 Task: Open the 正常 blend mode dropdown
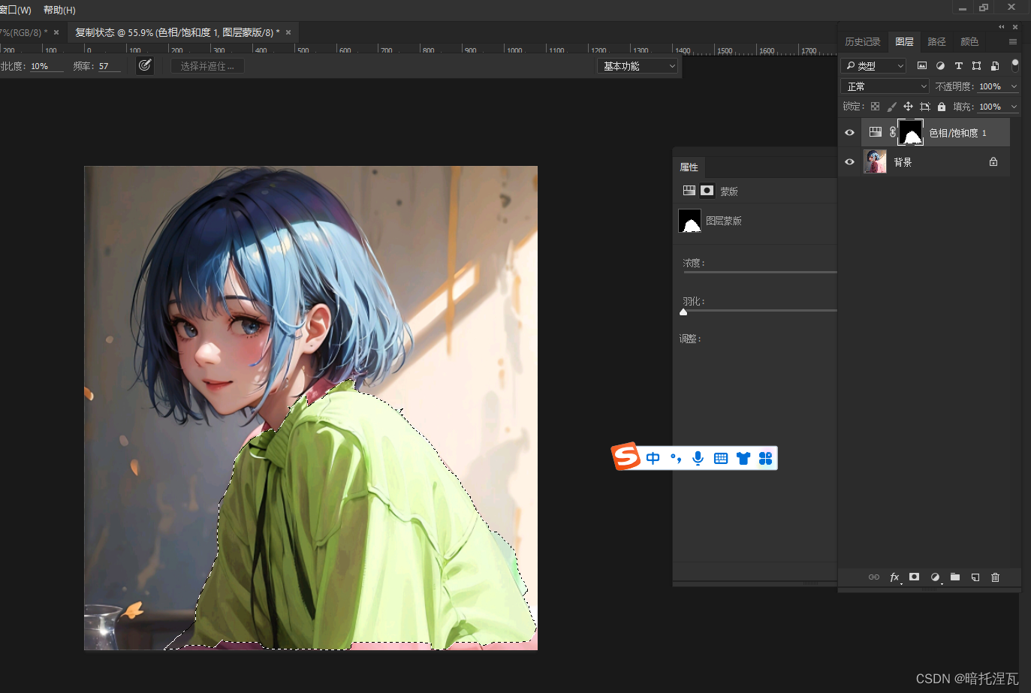(885, 86)
